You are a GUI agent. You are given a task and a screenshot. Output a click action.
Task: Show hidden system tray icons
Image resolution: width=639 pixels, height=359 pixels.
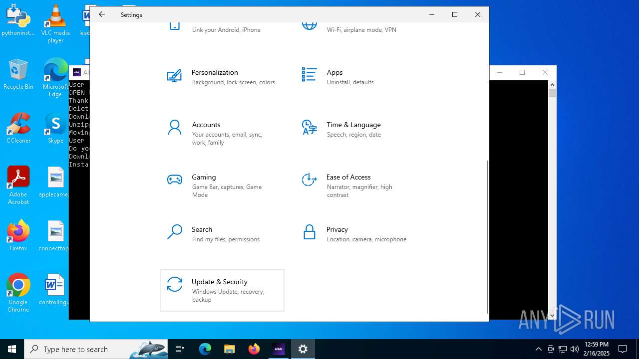538,349
